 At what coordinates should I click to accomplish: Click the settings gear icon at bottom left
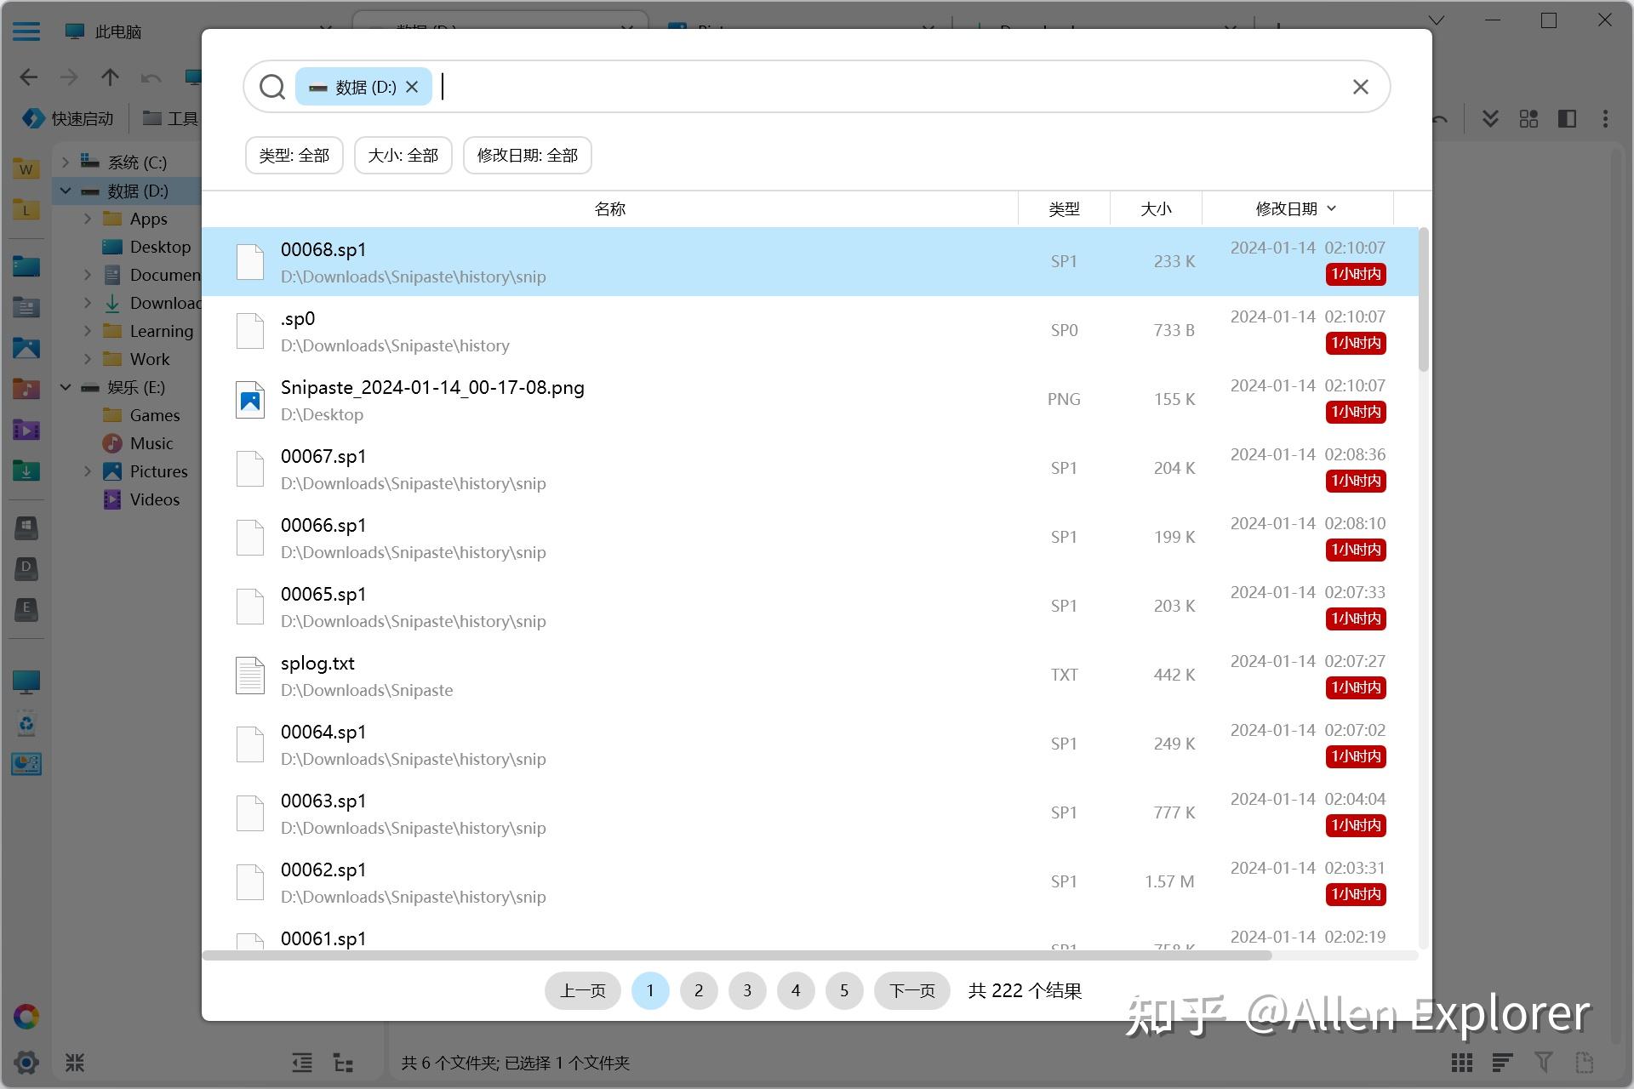26,1062
